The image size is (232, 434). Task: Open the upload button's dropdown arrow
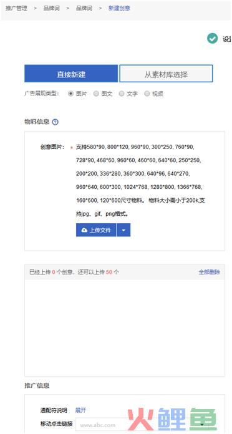coord(123,230)
